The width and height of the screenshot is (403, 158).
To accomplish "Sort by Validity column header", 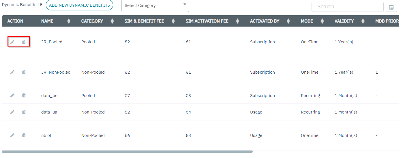I will point(363,21).
